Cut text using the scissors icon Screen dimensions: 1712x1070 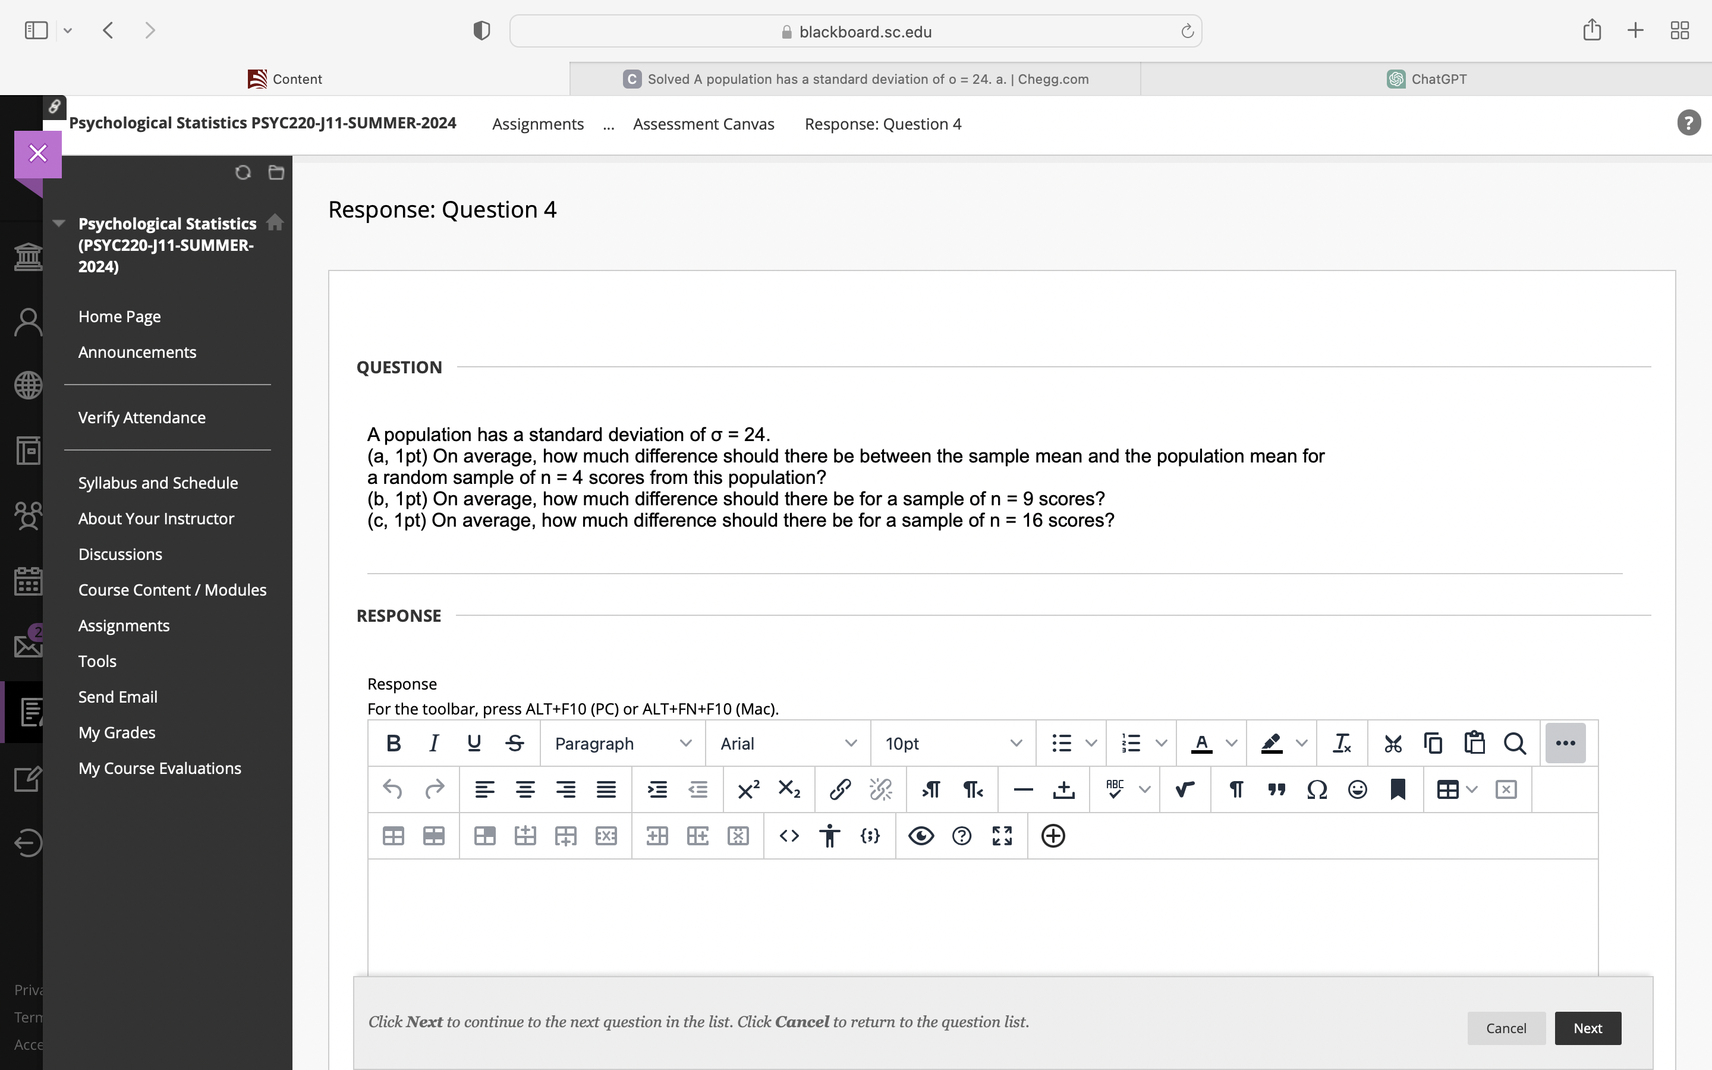pos(1393,742)
